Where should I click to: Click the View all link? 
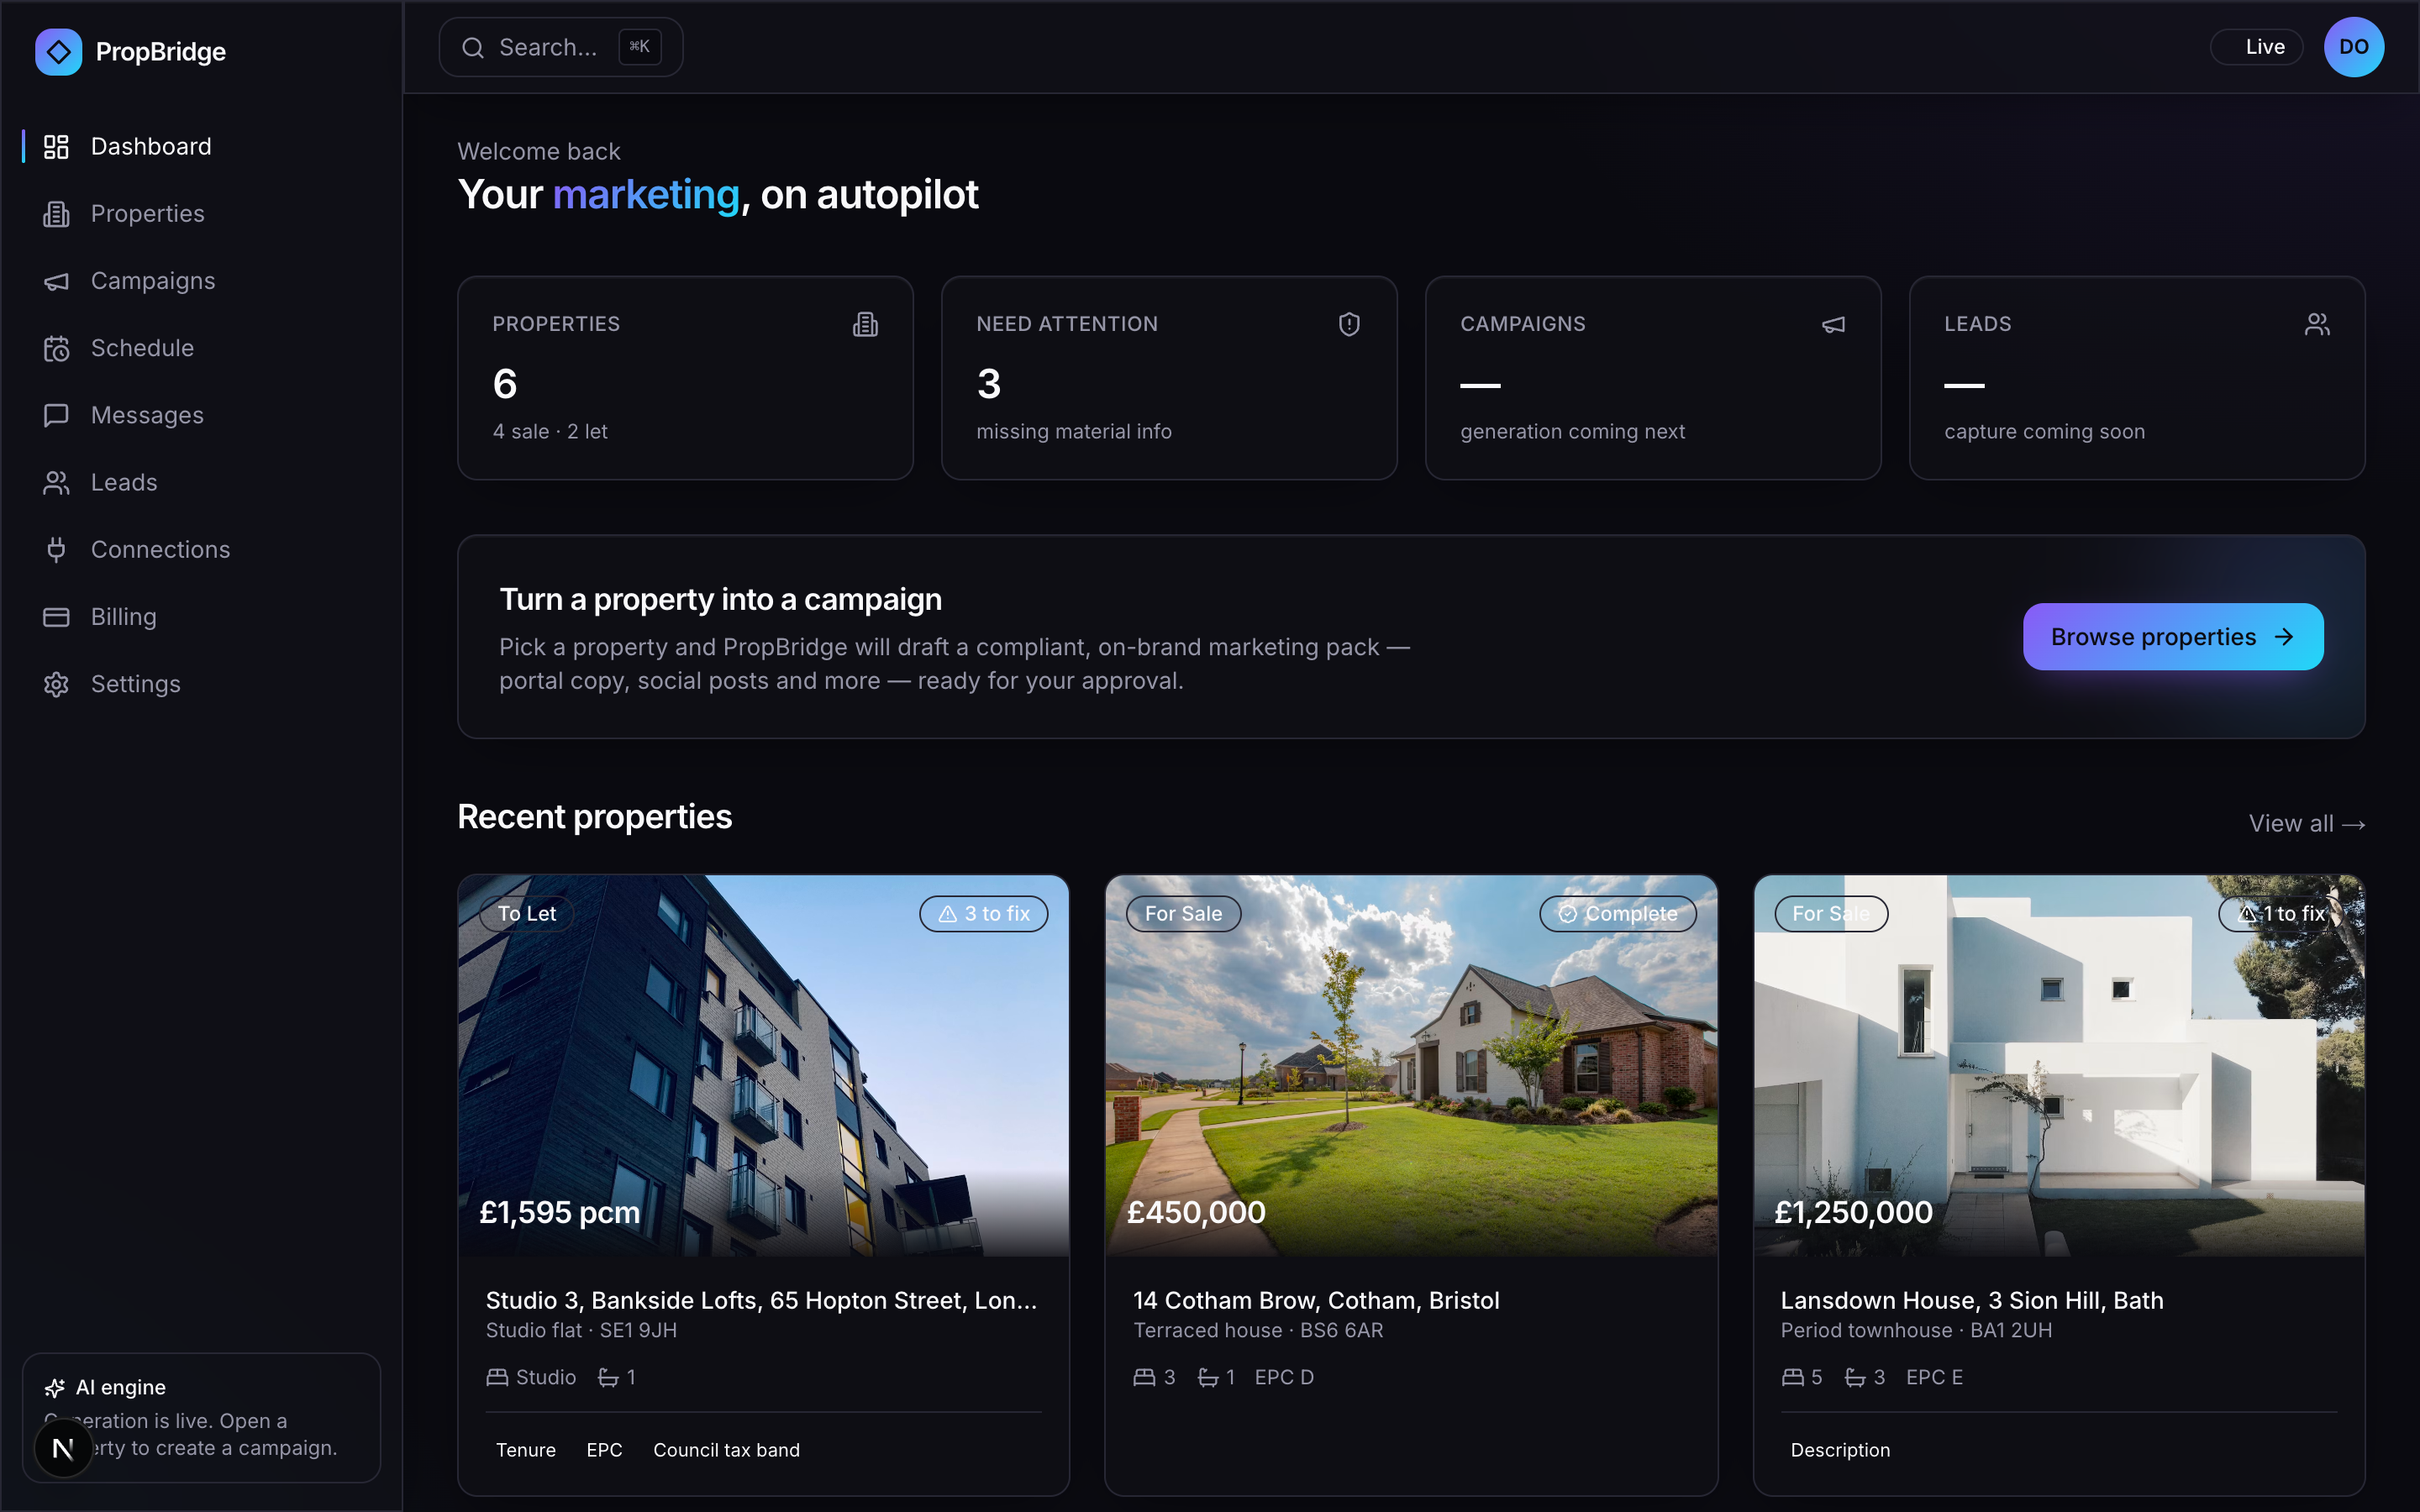[x=2306, y=824]
